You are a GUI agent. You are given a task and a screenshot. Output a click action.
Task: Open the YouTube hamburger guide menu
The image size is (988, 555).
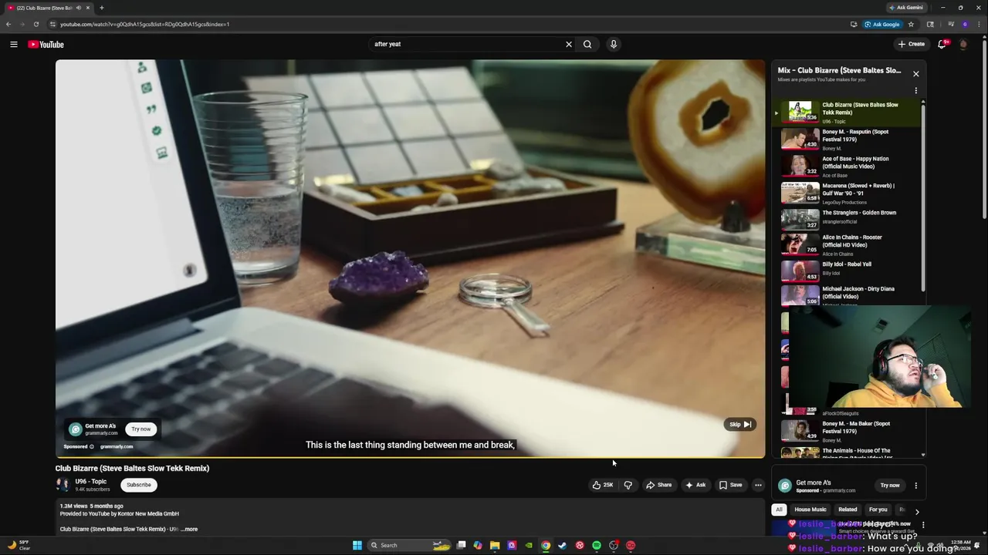tap(13, 44)
